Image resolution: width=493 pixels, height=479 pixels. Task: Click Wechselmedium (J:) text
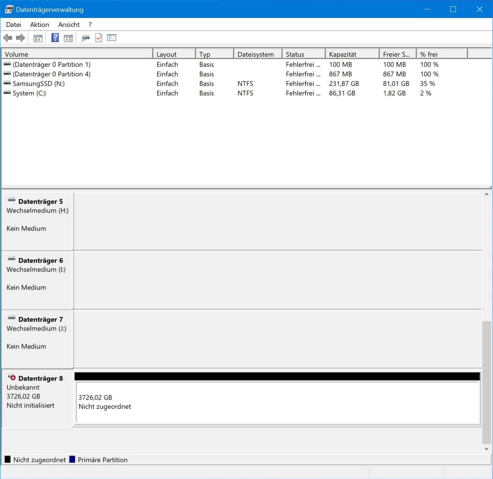pos(36,329)
